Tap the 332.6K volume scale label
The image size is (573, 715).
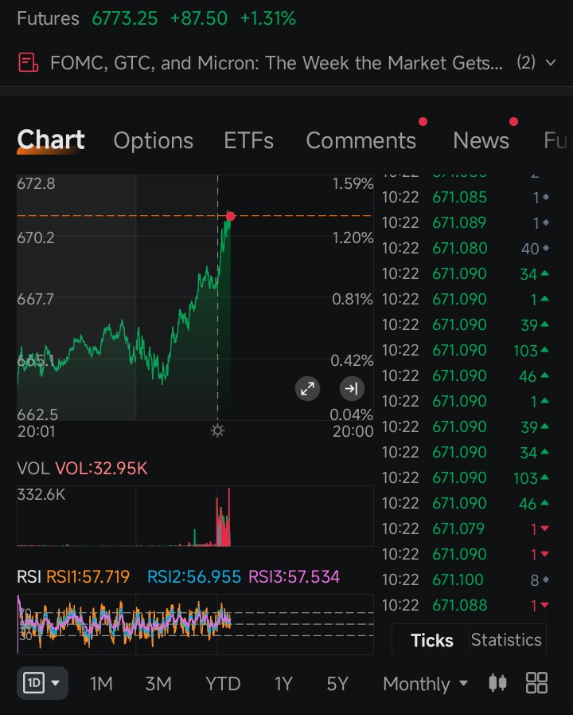coord(41,494)
